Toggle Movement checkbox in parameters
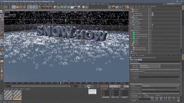 (x=142, y=95)
